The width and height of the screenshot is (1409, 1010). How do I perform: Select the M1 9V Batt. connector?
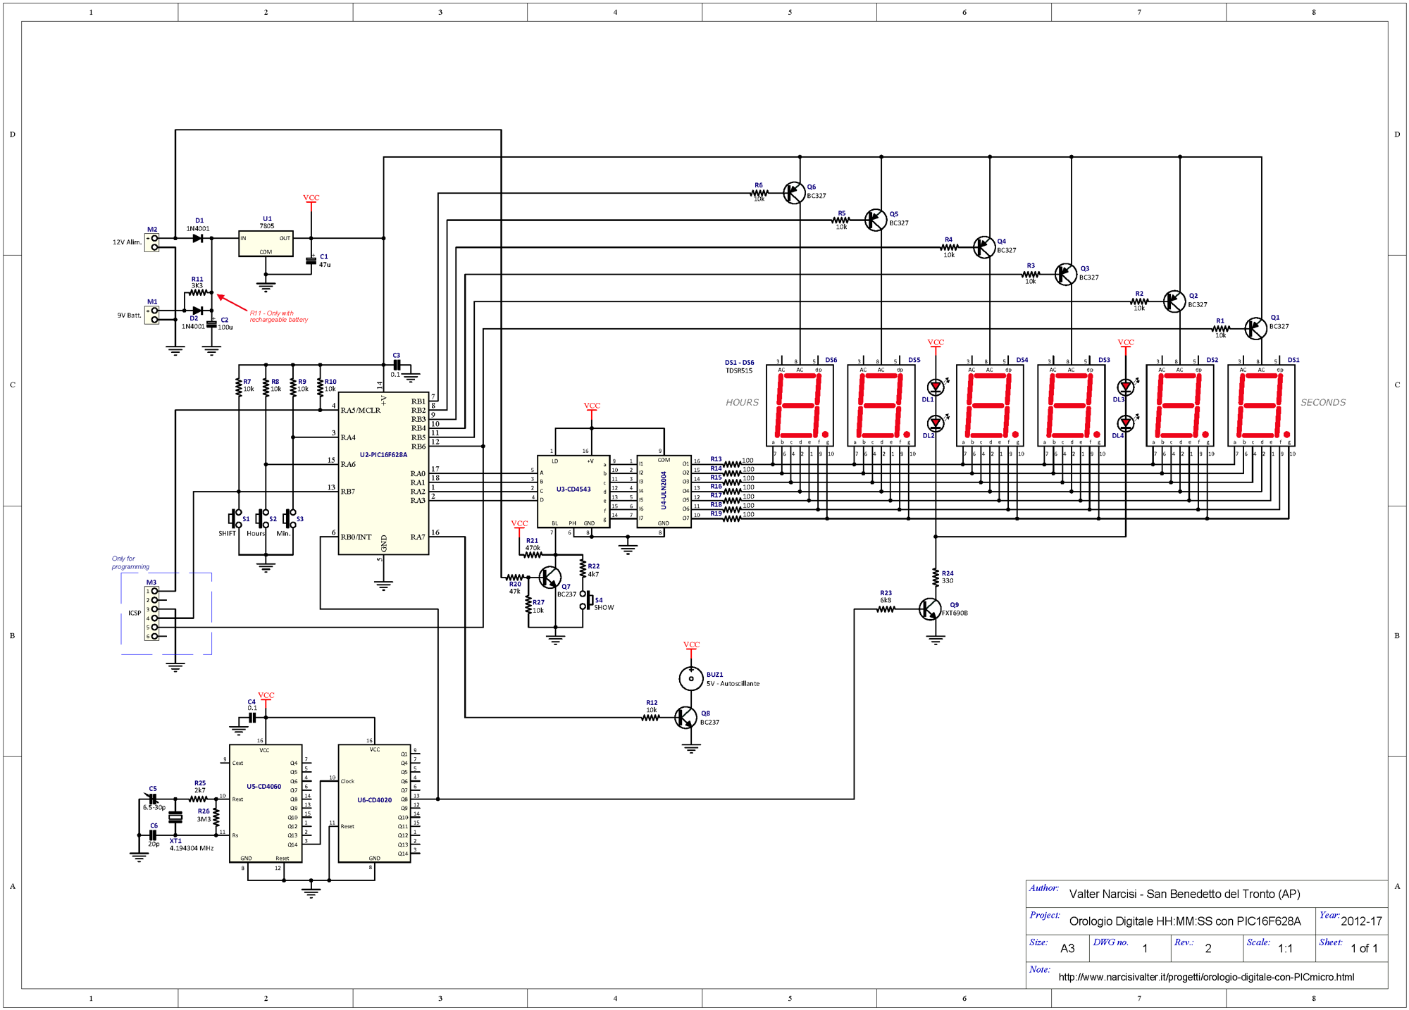point(152,315)
